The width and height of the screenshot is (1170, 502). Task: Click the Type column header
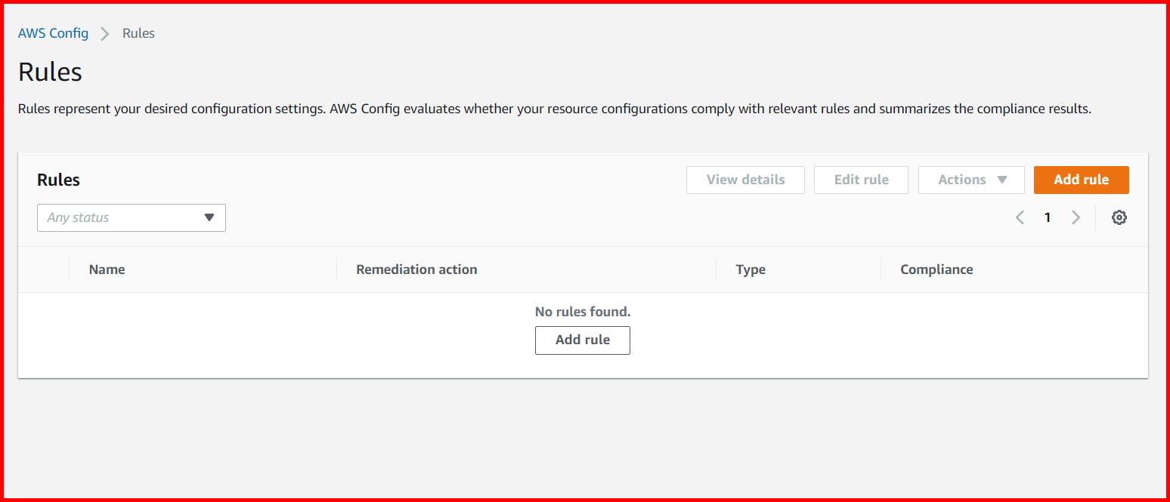tap(751, 269)
